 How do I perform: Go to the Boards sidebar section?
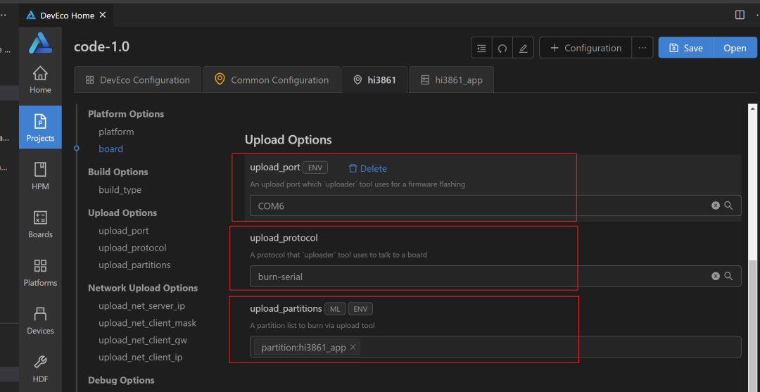click(x=40, y=224)
